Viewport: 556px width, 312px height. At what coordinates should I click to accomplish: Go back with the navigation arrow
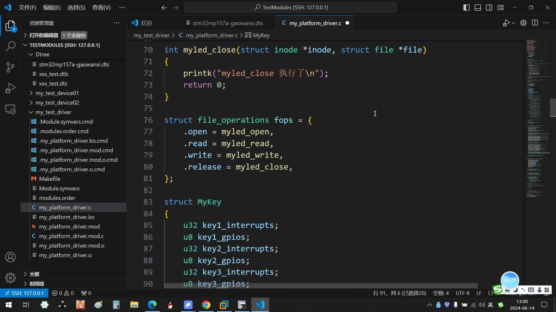[164, 8]
